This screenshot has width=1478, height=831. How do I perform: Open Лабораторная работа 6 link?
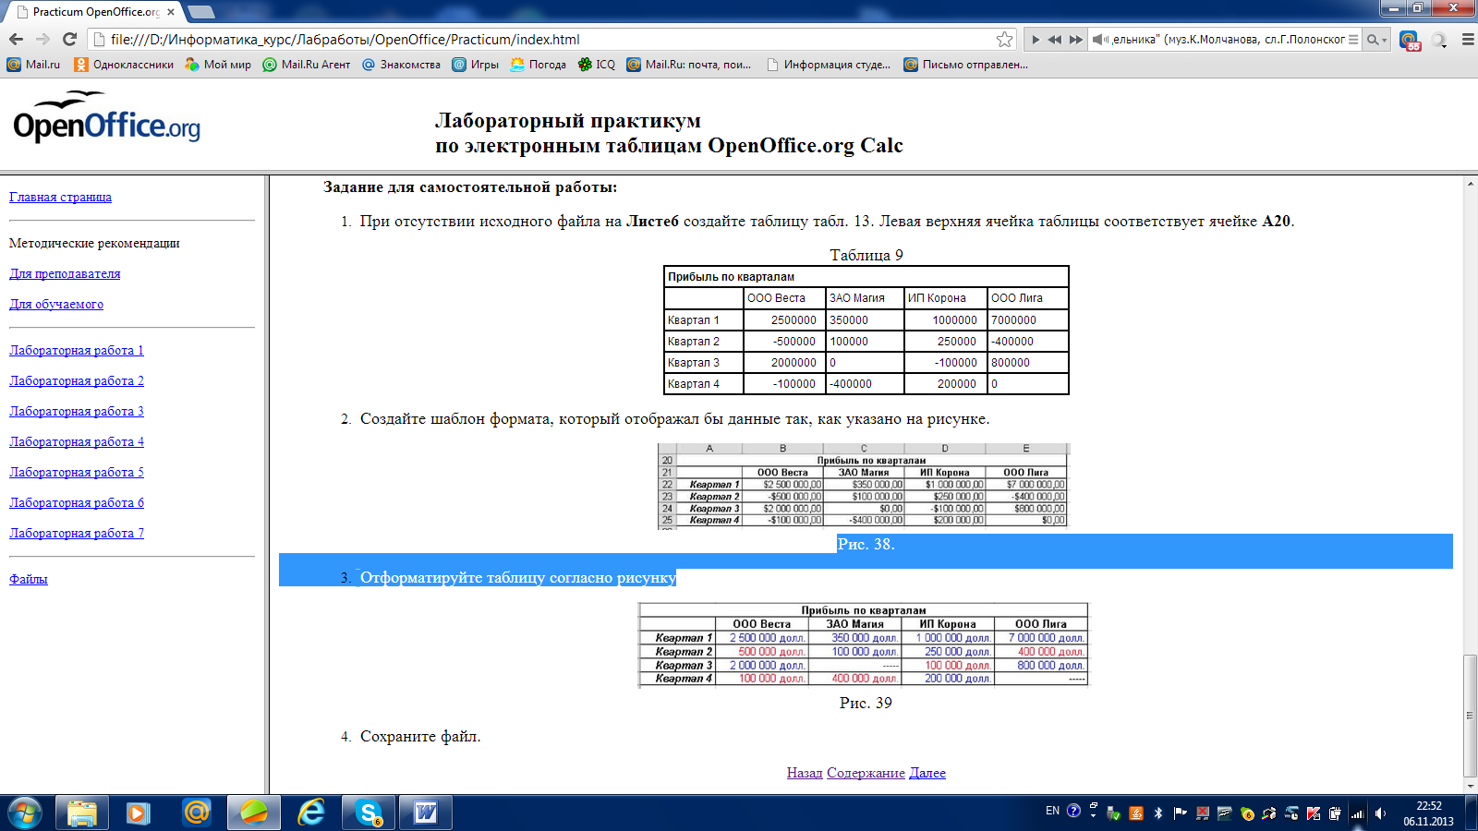click(77, 502)
